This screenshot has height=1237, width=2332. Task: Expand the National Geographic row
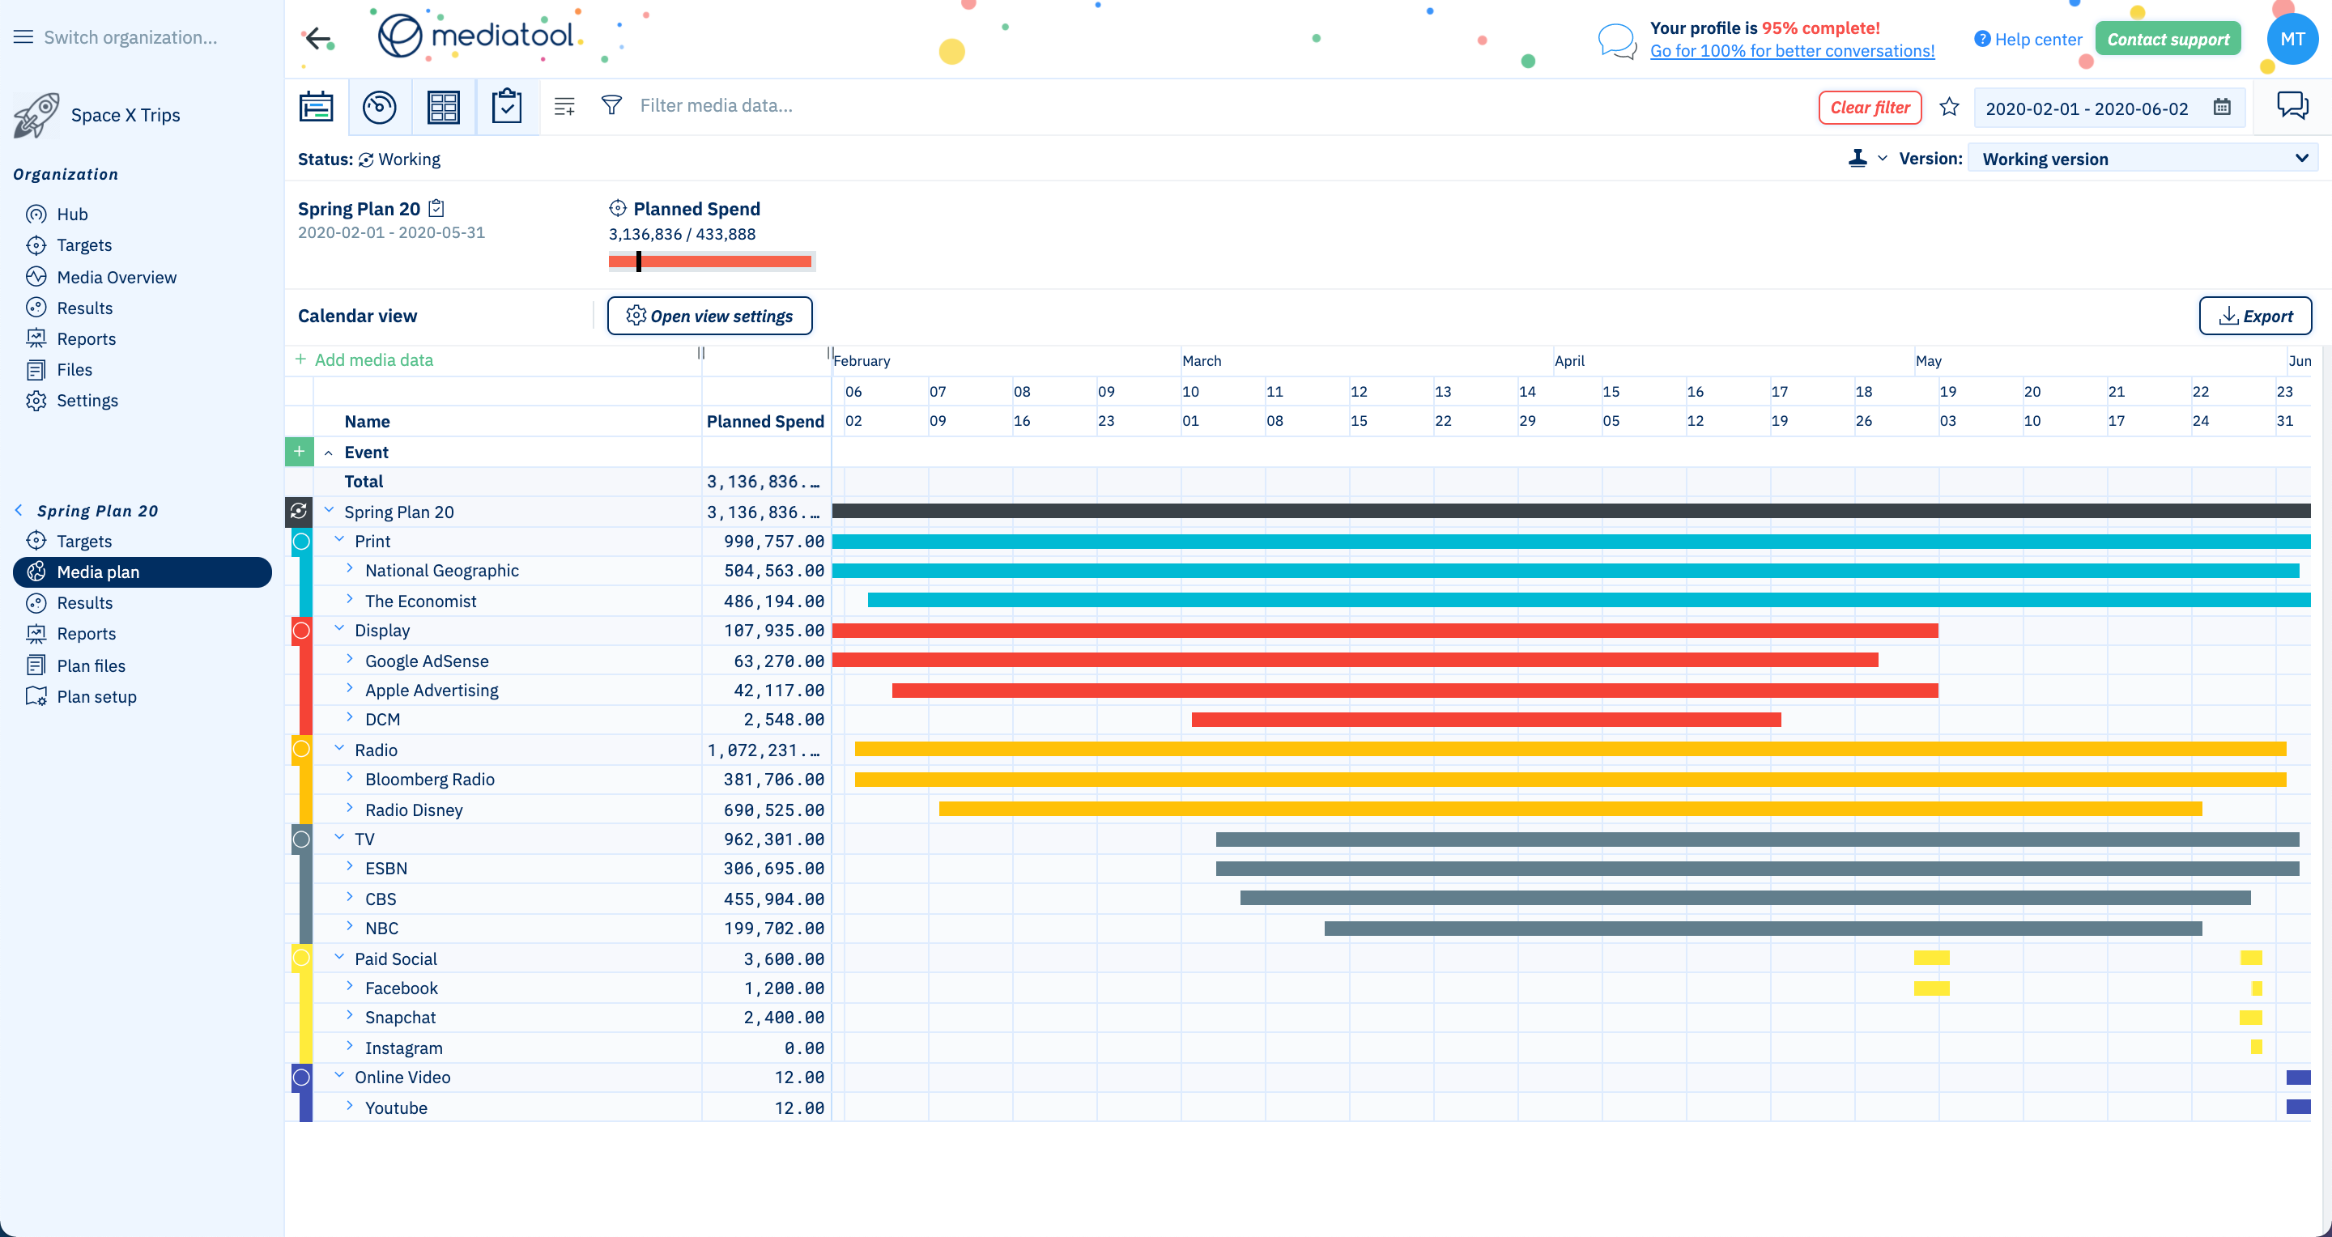tap(351, 570)
